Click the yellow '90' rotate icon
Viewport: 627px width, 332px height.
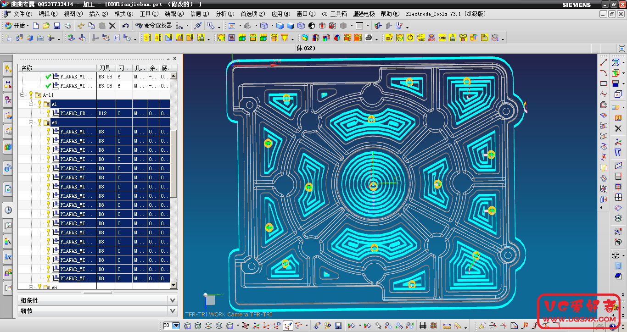coord(400,38)
